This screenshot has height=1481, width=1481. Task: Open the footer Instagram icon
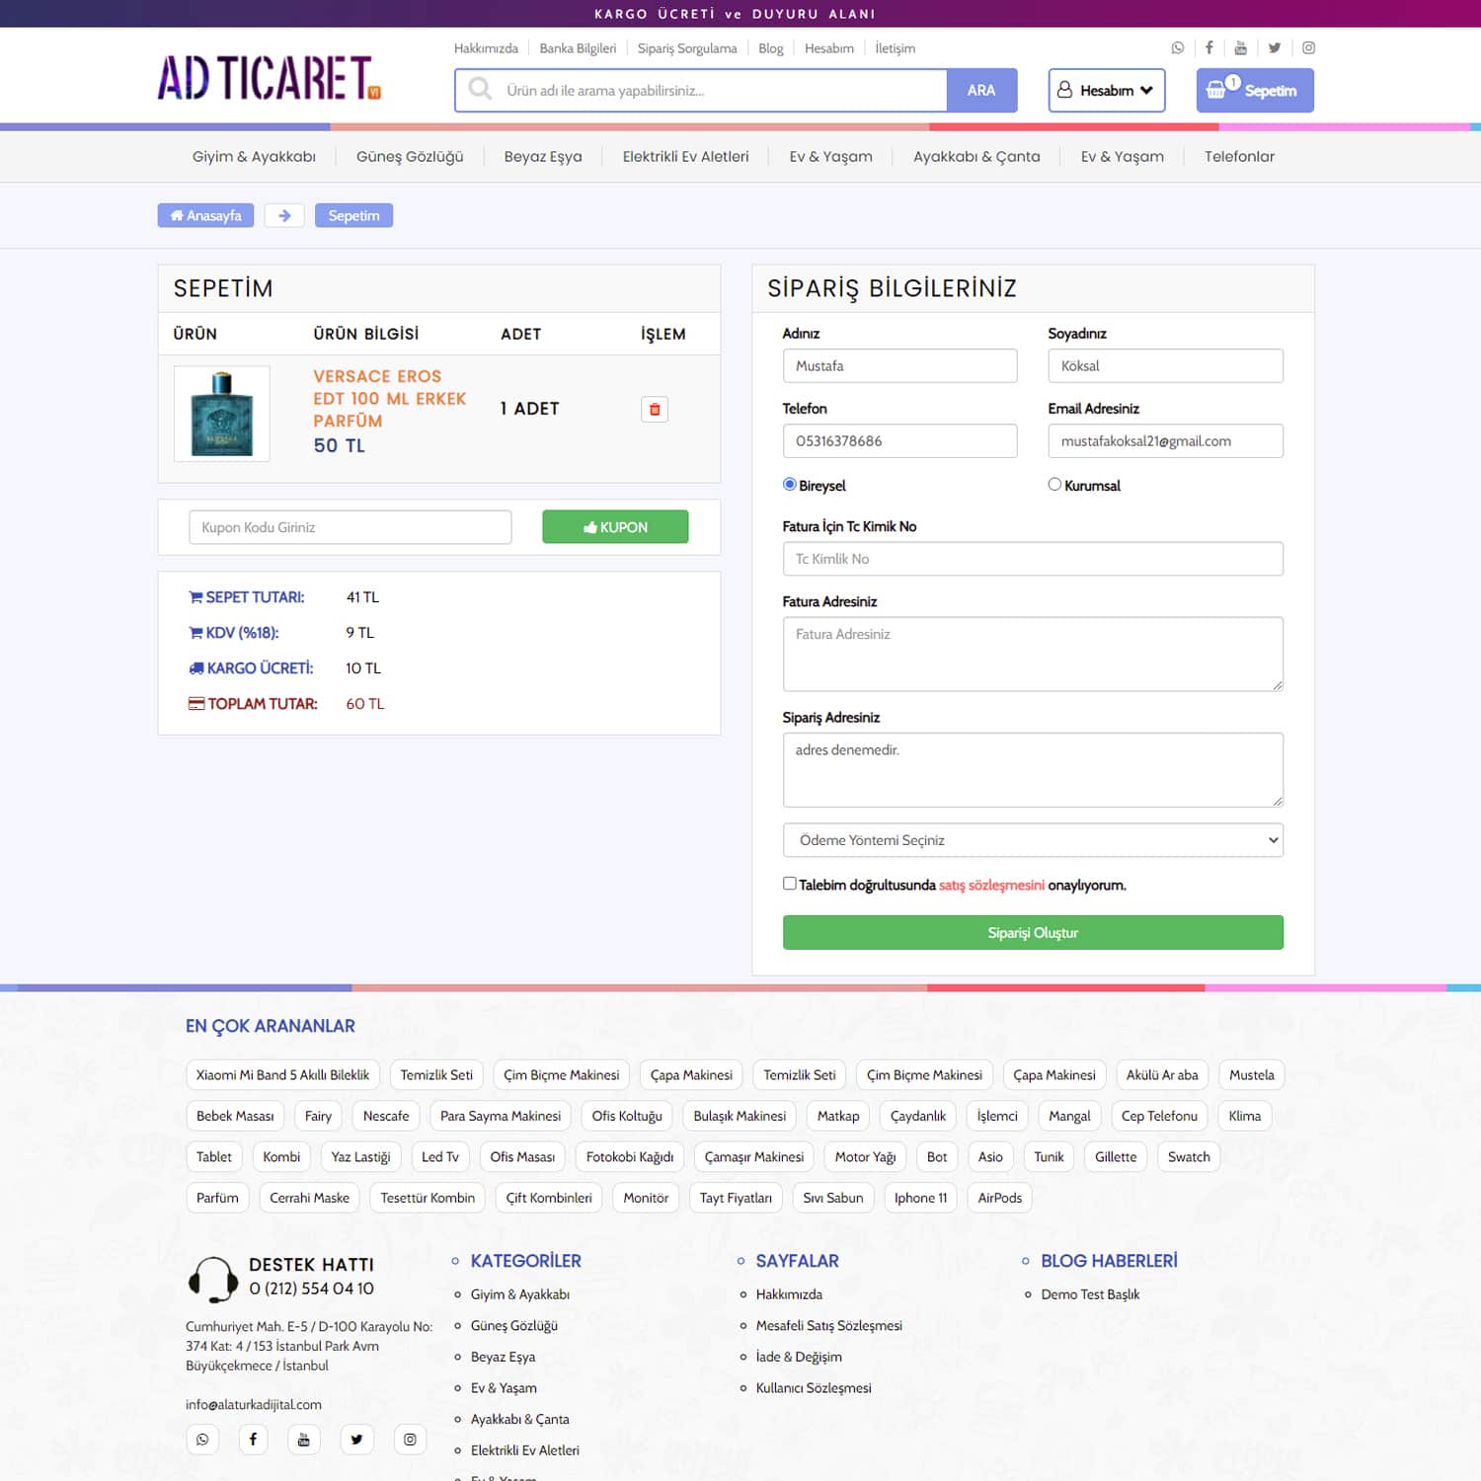[x=410, y=1440]
